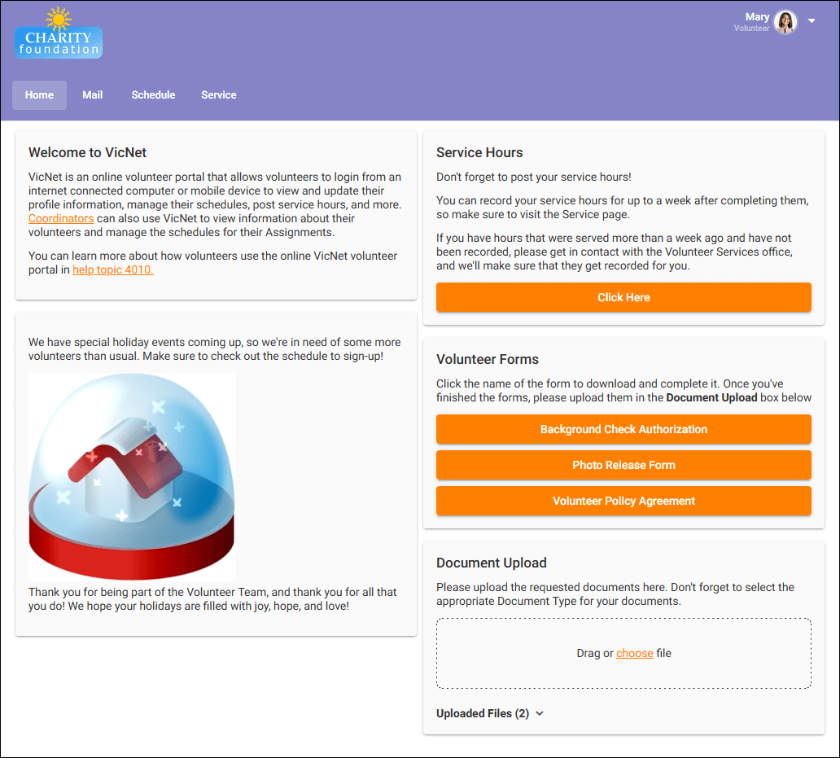Open help topic 4010

[112, 269]
